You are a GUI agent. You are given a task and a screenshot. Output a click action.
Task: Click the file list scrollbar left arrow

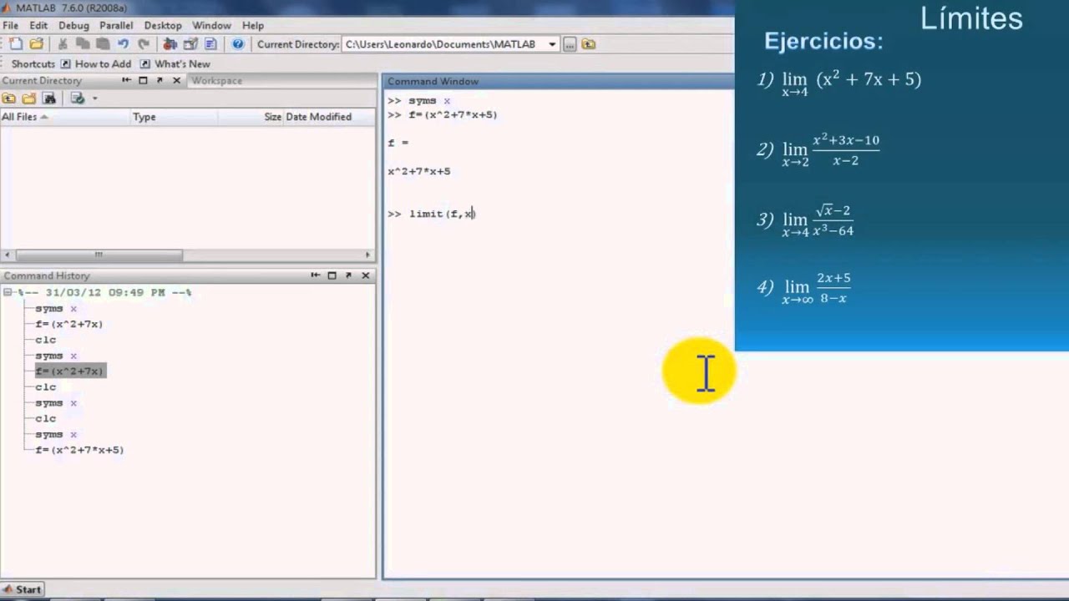click(8, 255)
